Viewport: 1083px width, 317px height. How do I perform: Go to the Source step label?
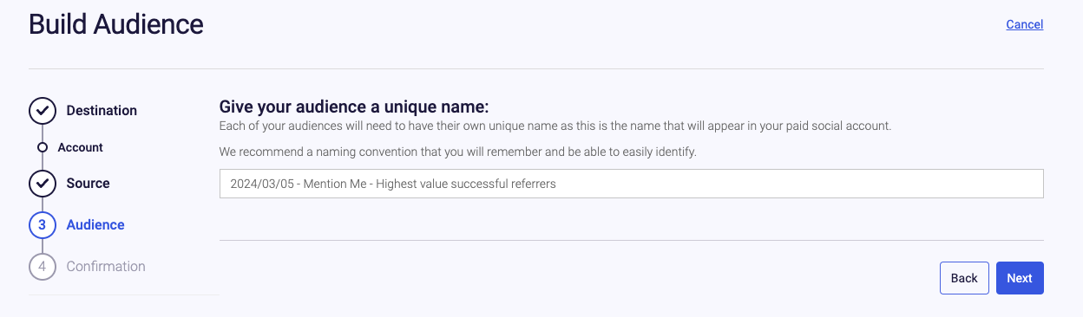click(89, 184)
